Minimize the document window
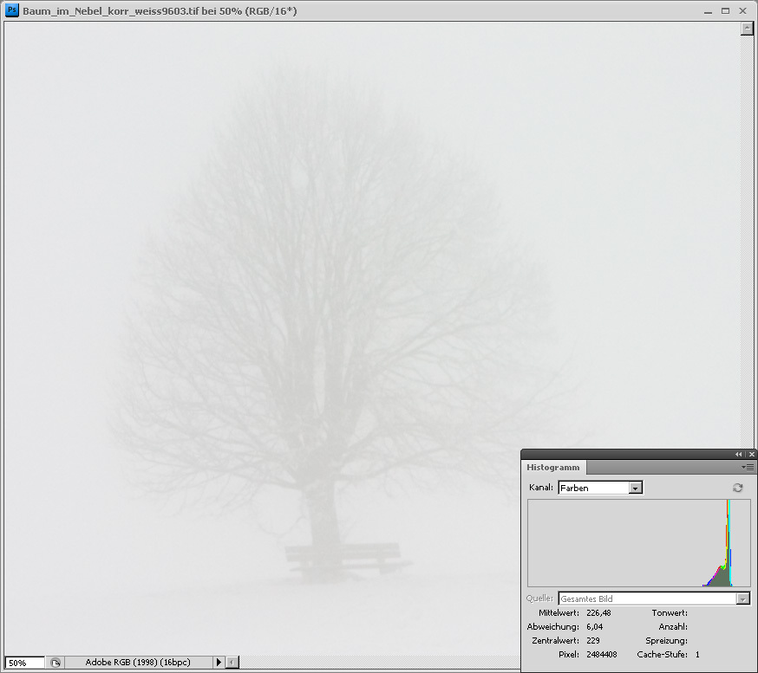 pyautogui.click(x=708, y=11)
